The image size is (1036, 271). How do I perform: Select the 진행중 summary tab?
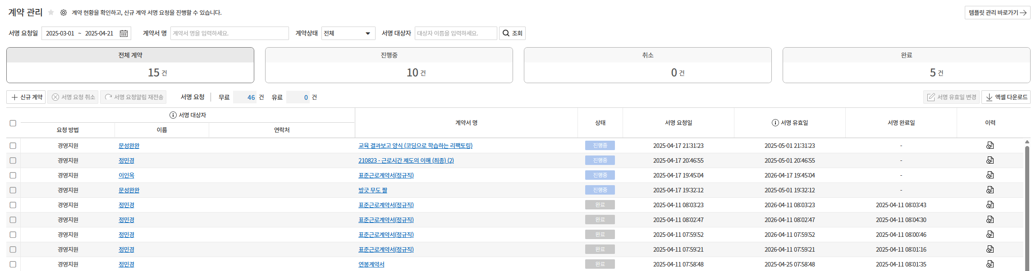[x=389, y=65]
